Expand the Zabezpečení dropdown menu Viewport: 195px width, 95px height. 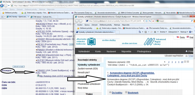[x=174, y=32]
